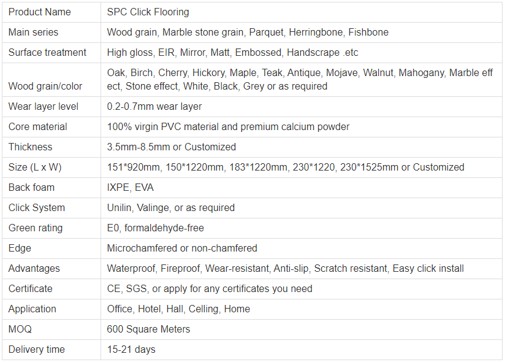The image size is (505, 362).
Task: Select the 15-21 days delivery value
Action: coord(131,350)
